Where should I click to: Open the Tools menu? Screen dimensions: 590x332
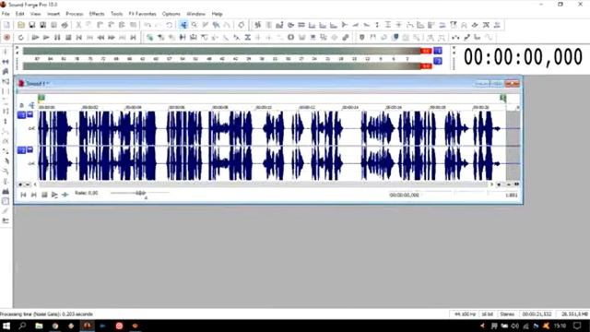117,14
